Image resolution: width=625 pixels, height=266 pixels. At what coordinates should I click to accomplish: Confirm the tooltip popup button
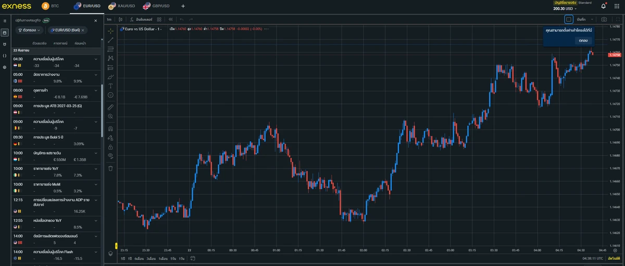[583, 41]
